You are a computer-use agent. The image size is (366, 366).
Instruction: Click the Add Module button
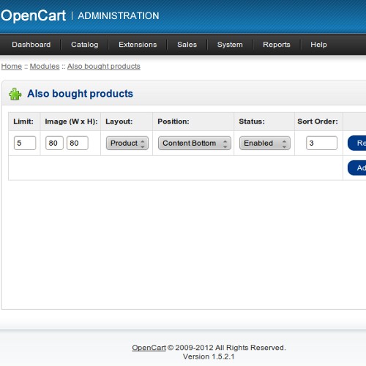[357, 168]
